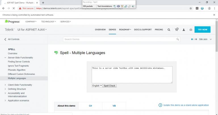
Task: Click the TRY NOW button
Action: click(202, 30)
